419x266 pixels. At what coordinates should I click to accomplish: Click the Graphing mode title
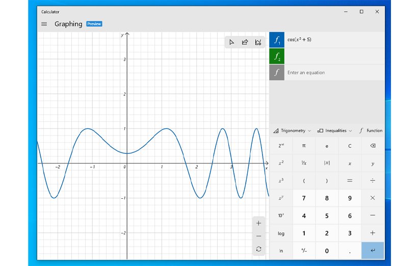68,24
